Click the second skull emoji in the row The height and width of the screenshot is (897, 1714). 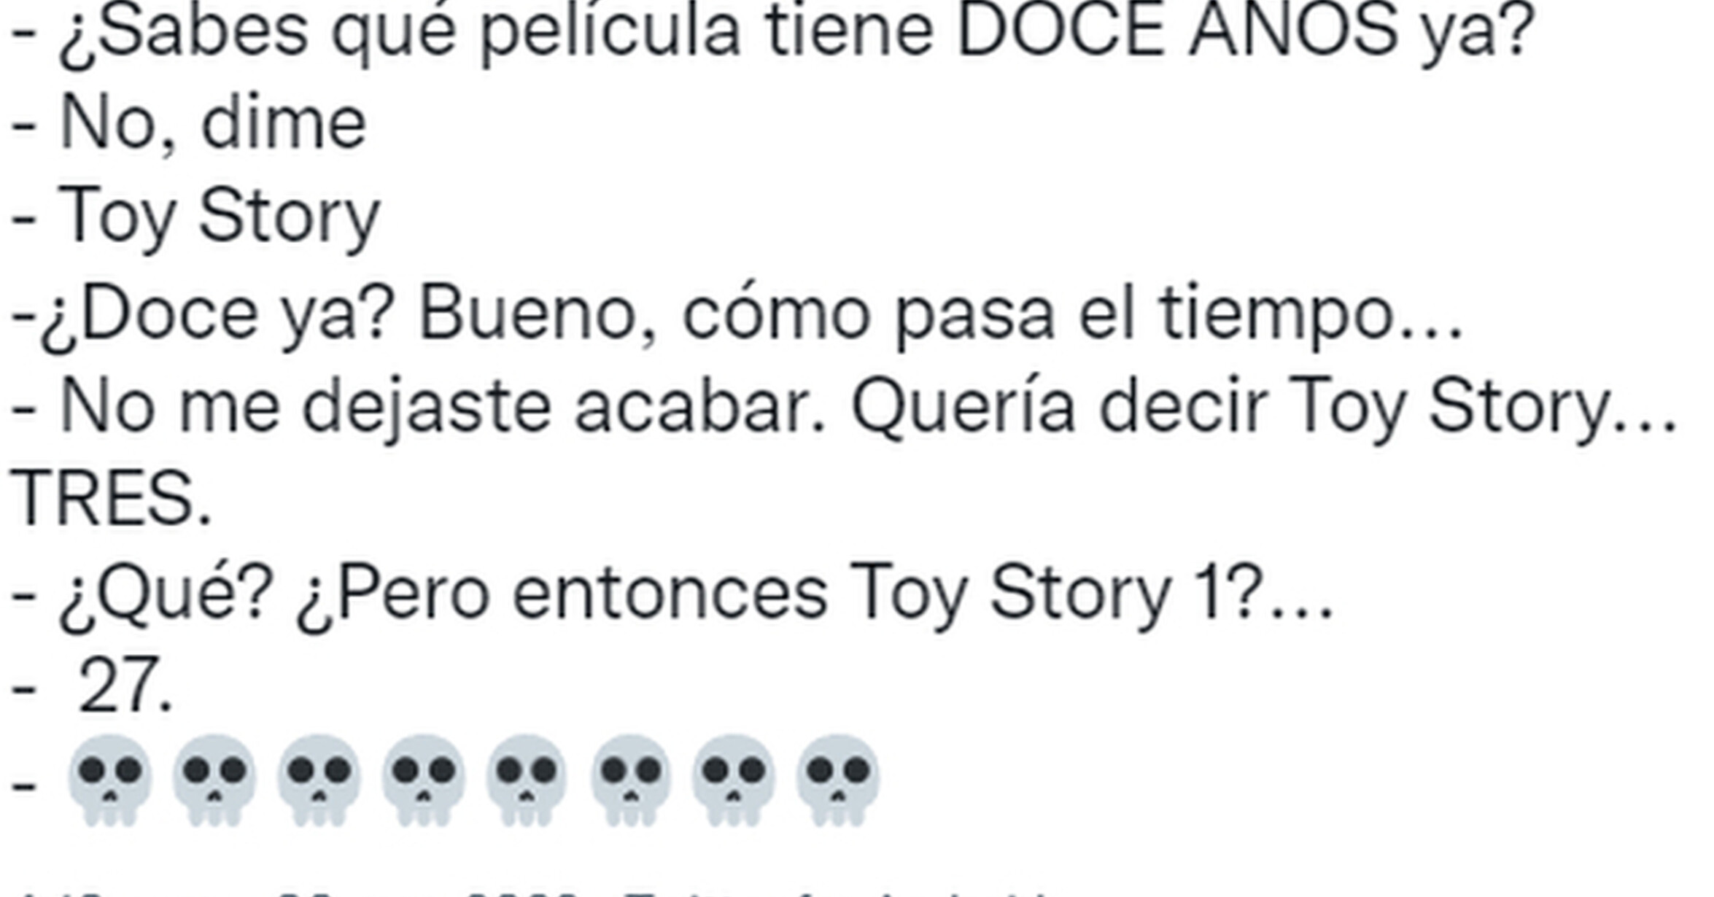pyautogui.click(x=214, y=780)
